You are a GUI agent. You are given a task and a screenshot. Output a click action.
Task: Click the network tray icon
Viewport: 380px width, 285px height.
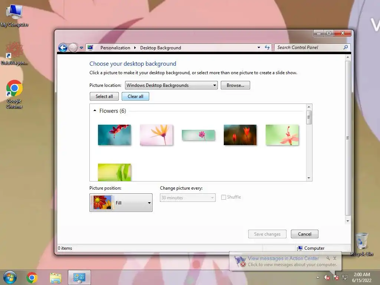point(345,277)
